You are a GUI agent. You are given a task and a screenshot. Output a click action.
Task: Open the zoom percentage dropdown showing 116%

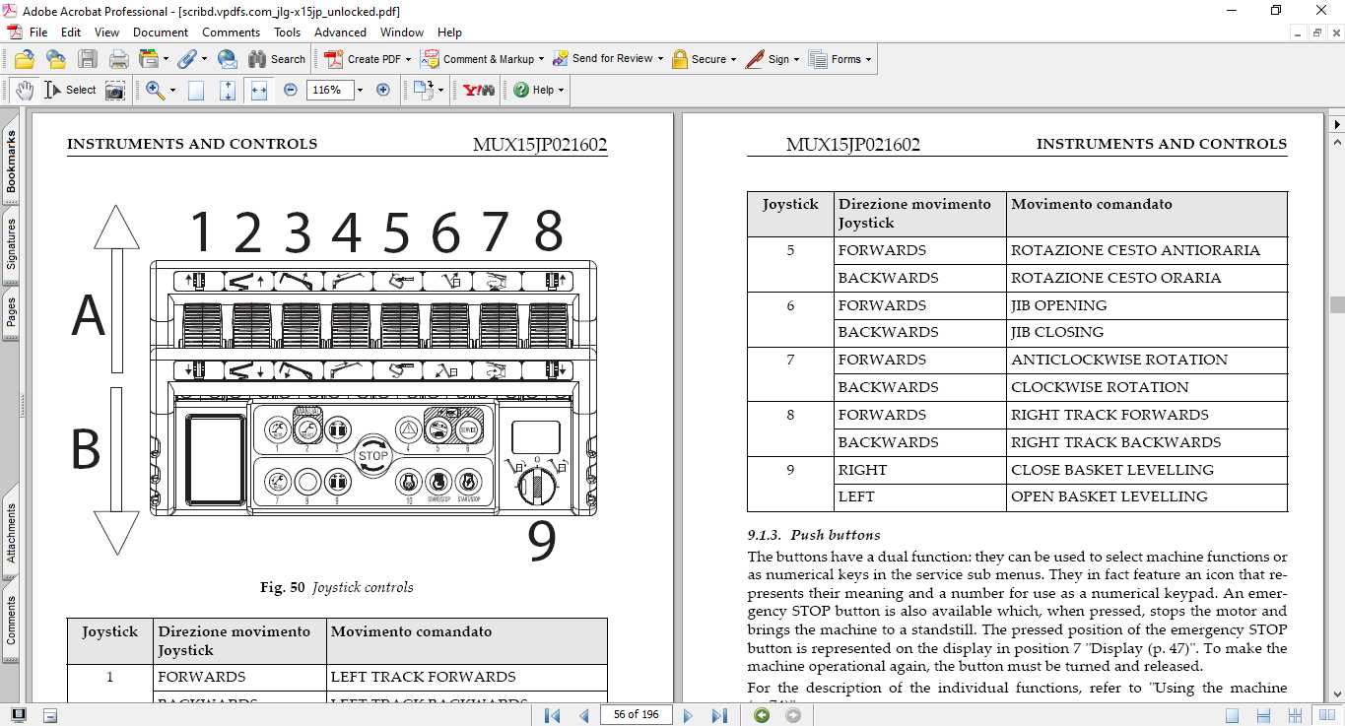[359, 90]
